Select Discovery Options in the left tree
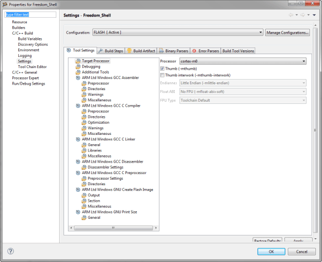 point(33,44)
